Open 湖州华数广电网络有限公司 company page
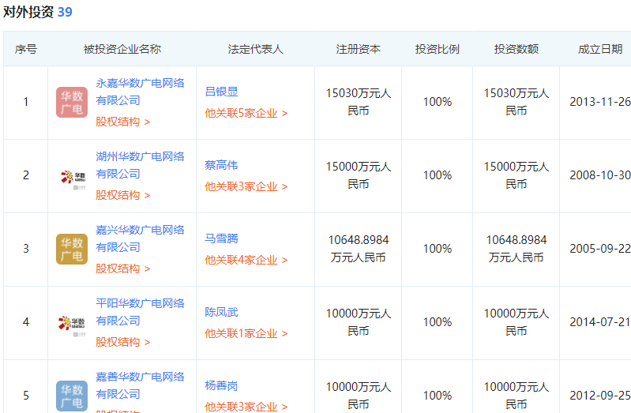 140,165
